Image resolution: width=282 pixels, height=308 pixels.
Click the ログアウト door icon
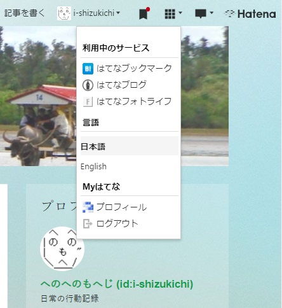[x=88, y=223]
